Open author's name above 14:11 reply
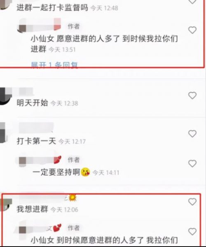The image size is (206, 247). [x=40, y=161]
